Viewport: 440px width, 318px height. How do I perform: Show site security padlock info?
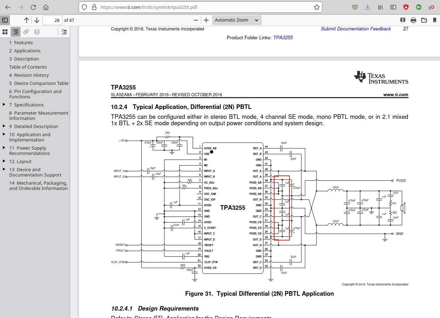coord(94,7)
